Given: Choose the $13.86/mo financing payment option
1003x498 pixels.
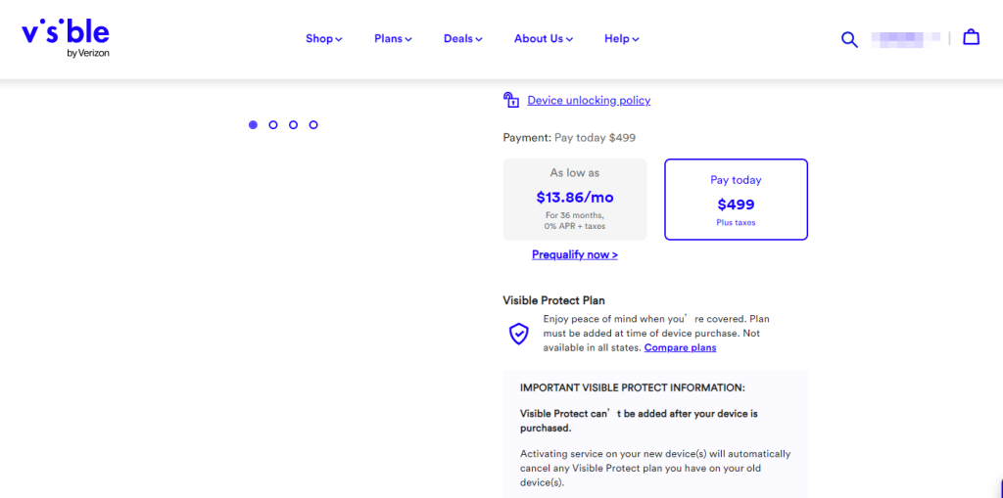Looking at the screenshot, I should pyautogui.click(x=575, y=200).
